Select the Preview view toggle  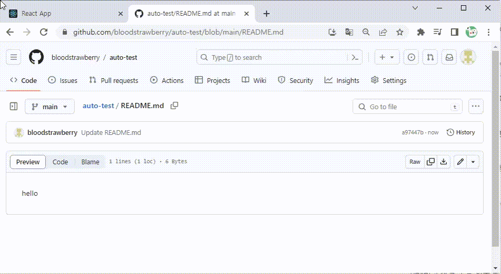coord(28,162)
